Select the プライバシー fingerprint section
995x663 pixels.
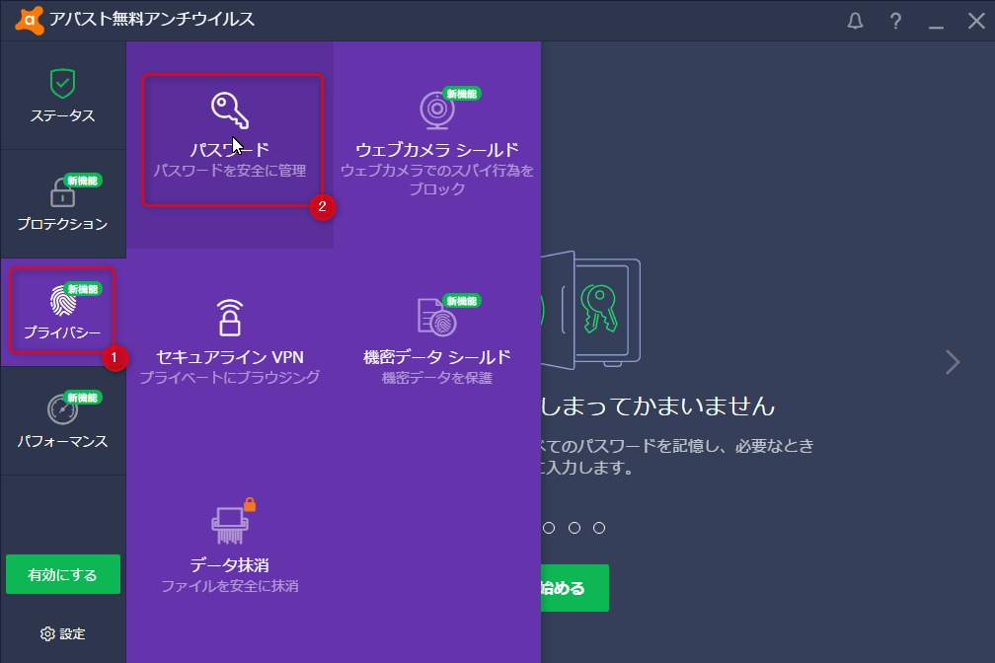(x=63, y=312)
